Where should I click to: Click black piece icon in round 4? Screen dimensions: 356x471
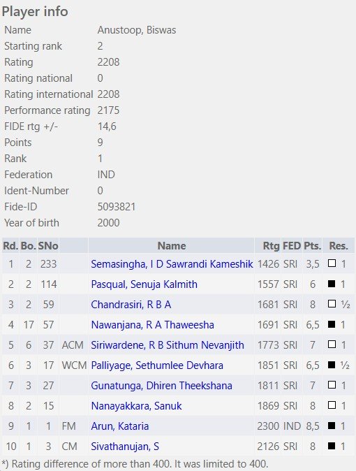tap(332, 324)
